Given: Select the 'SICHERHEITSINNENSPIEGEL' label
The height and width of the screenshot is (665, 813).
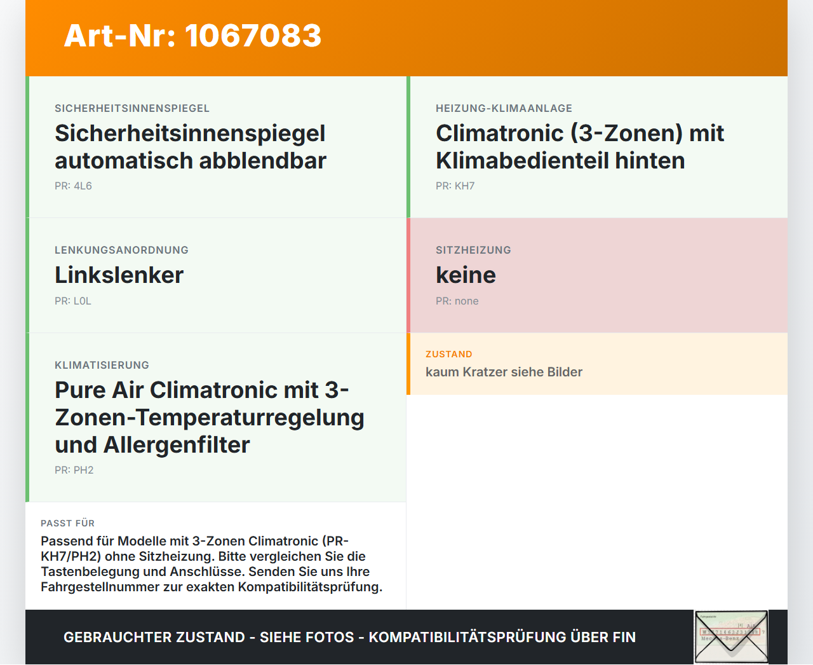Looking at the screenshot, I should [x=132, y=108].
